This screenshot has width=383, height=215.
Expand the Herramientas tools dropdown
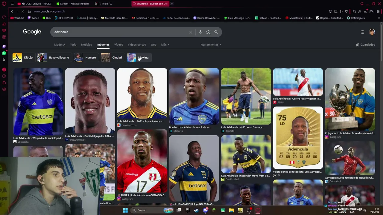(211, 44)
